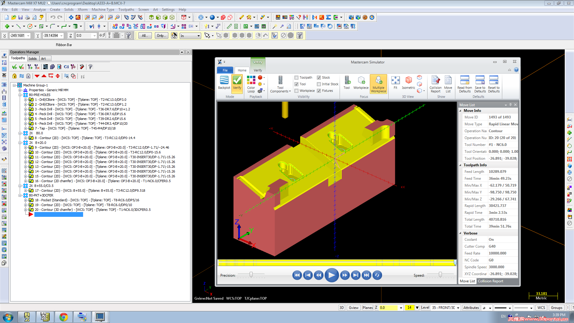574x323 pixels.
Task: Open Chrome from the taskbar
Action: (63, 317)
